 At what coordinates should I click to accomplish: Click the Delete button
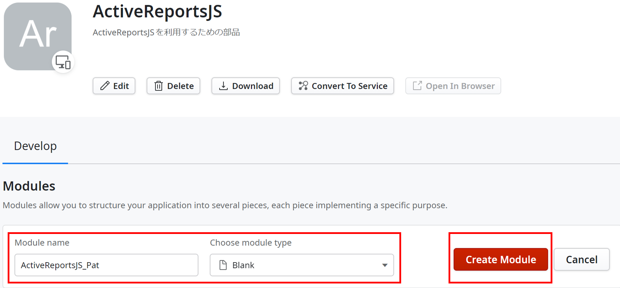[x=173, y=86]
